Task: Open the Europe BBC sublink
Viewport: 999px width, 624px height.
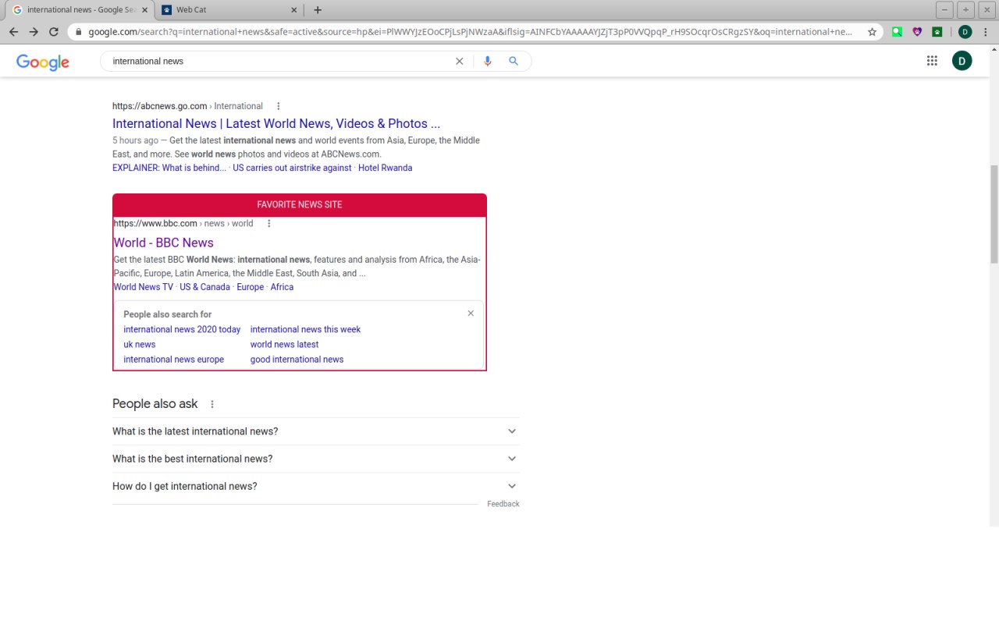Action: coord(251,287)
